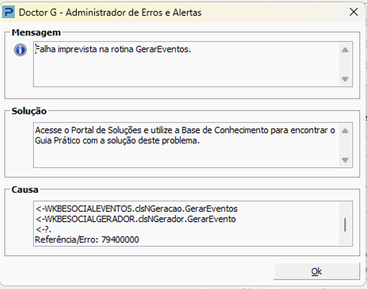Viewport: 367px width, 289px height.
Task: Click inside the Causa text box
Action: tap(186, 224)
